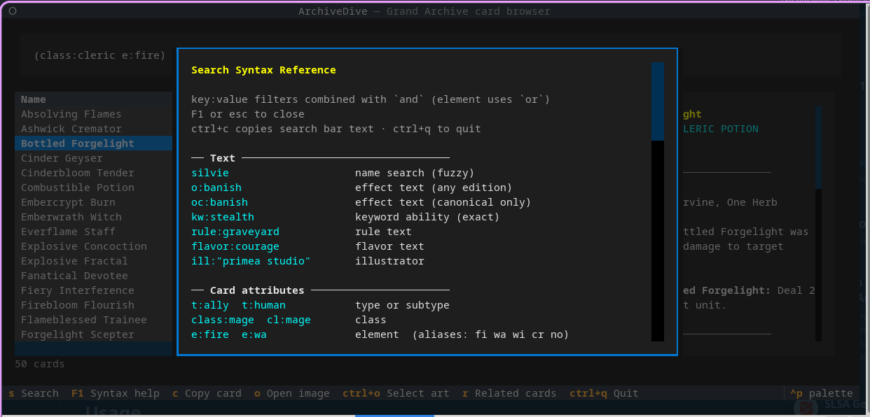Image resolution: width=870 pixels, height=417 pixels.
Task: Select Absolving Flames in card list
Action: [93, 114]
